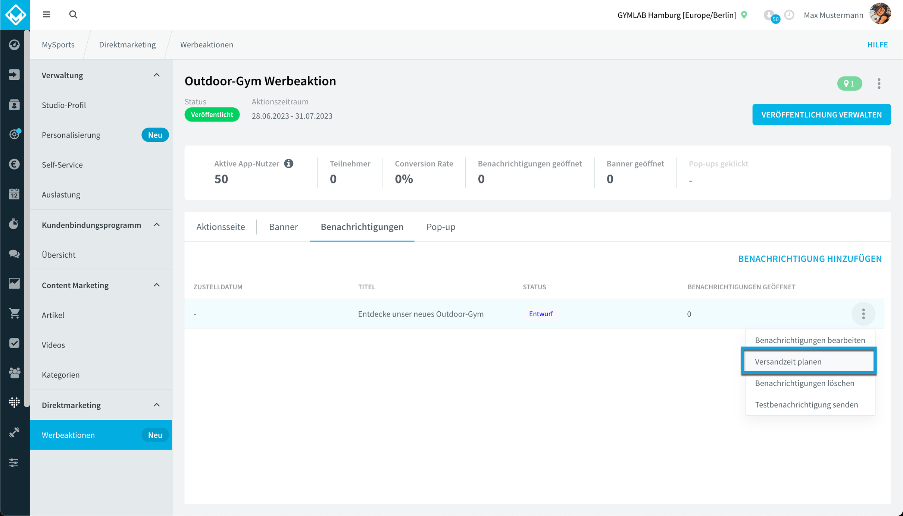The height and width of the screenshot is (516, 903).
Task: Open the shopping cart sidebar icon
Action: [14, 313]
